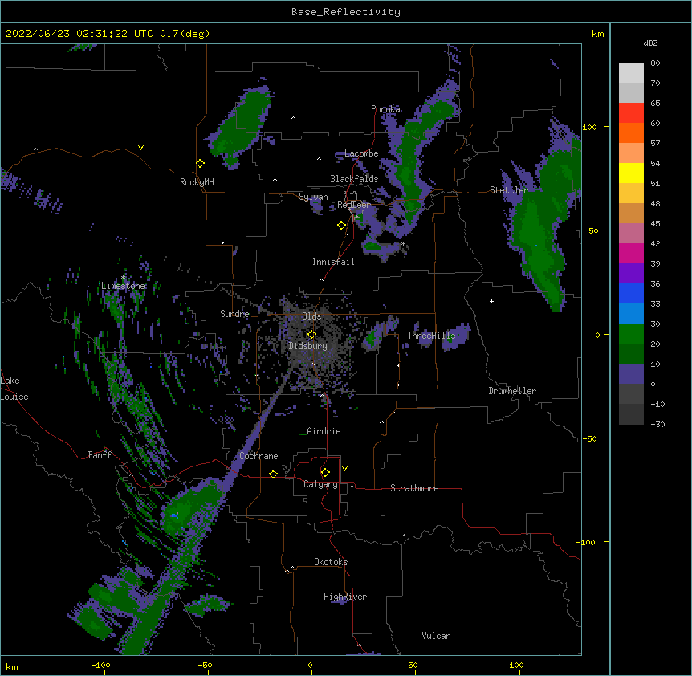Click the Okotoks label
The width and height of the screenshot is (692, 676).
[x=331, y=562]
